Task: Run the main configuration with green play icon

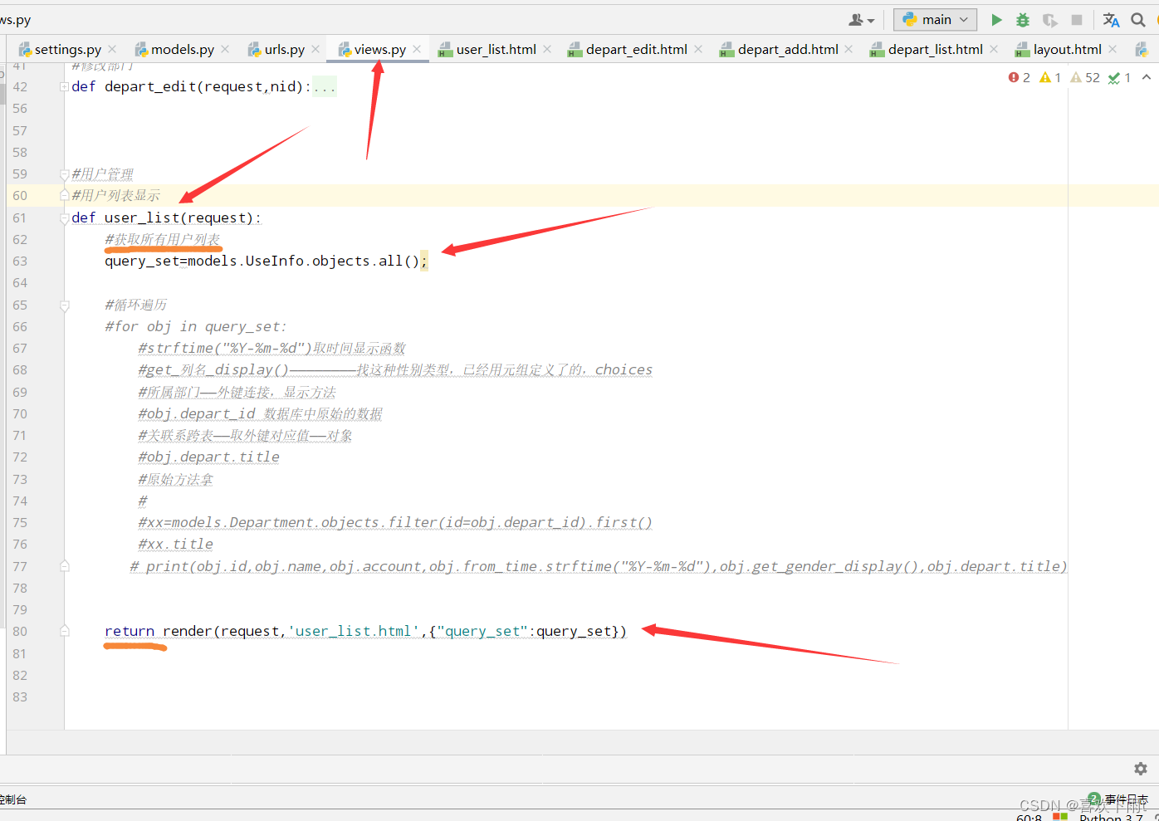Action: [x=996, y=20]
